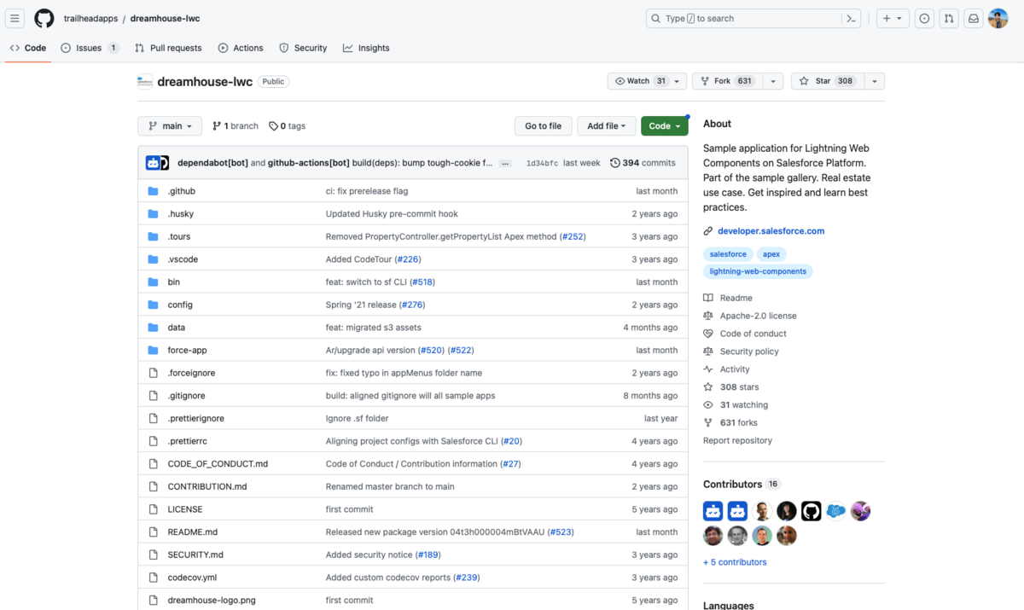Open the create new plus dropdown
The image size is (1024, 610).
pos(893,19)
